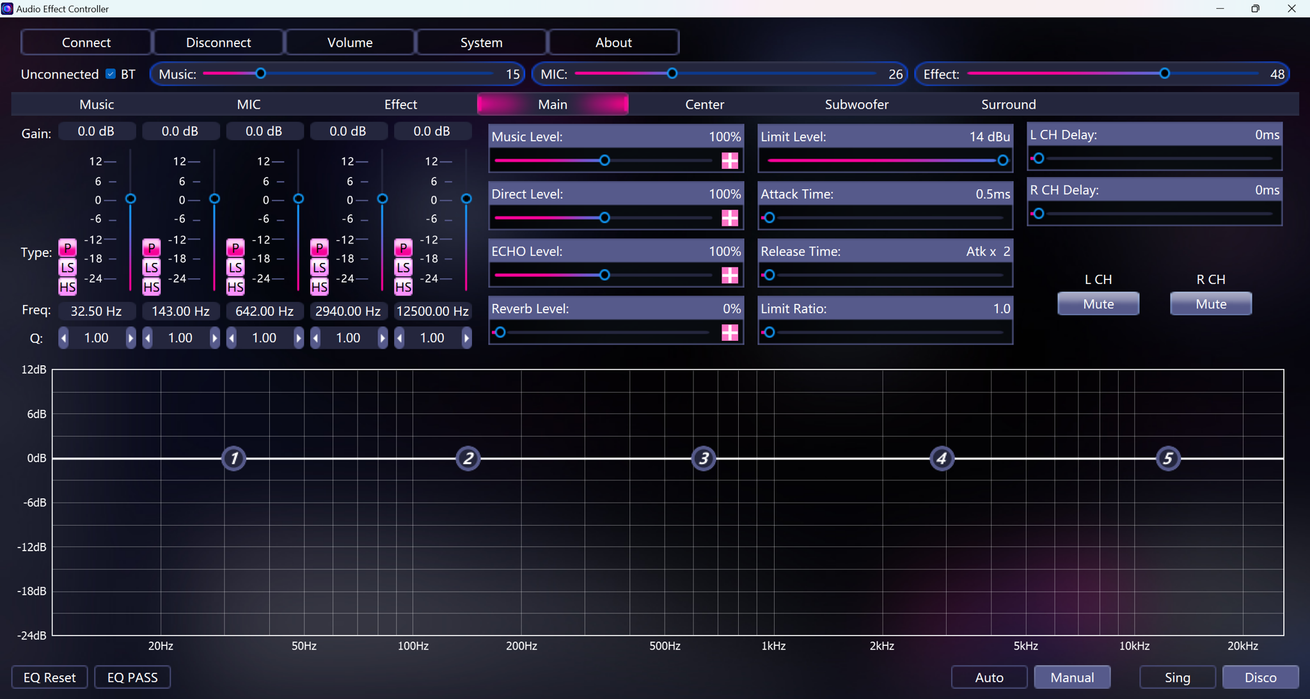Select EQ node 1 on the graph
The image size is (1310, 699).
tap(234, 459)
